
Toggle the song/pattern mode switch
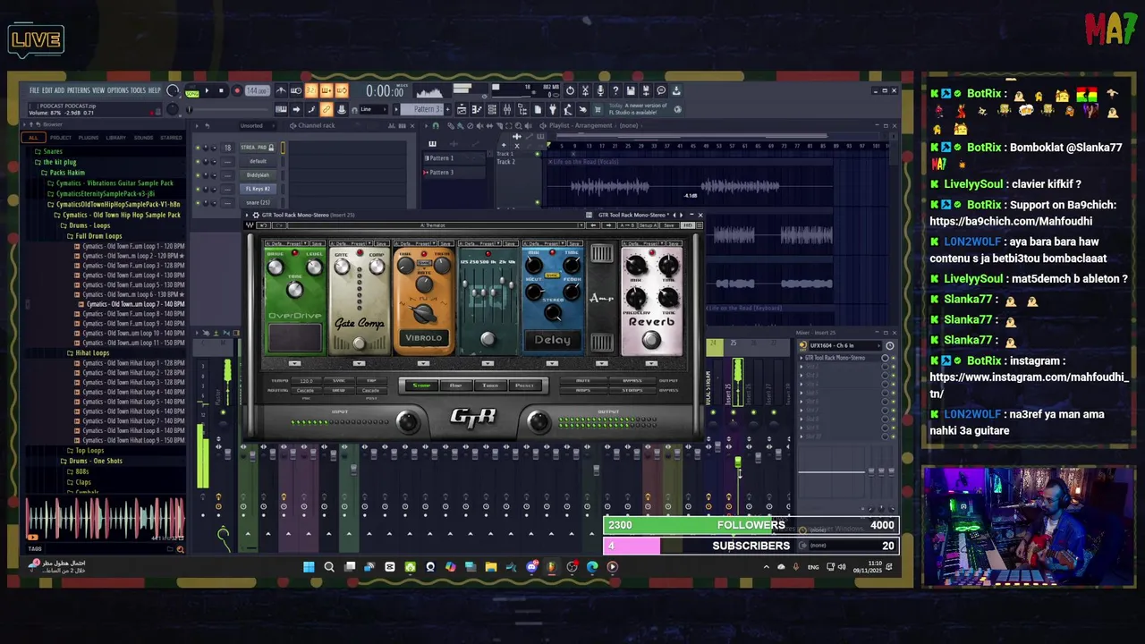(x=191, y=90)
